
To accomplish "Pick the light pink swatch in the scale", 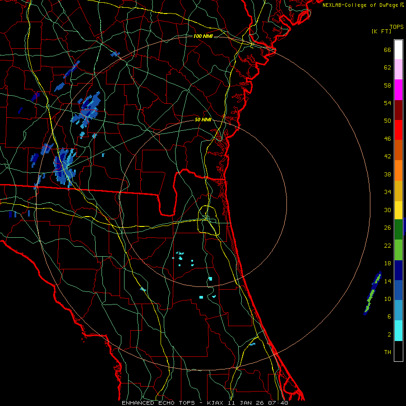I will [x=398, y=69].
